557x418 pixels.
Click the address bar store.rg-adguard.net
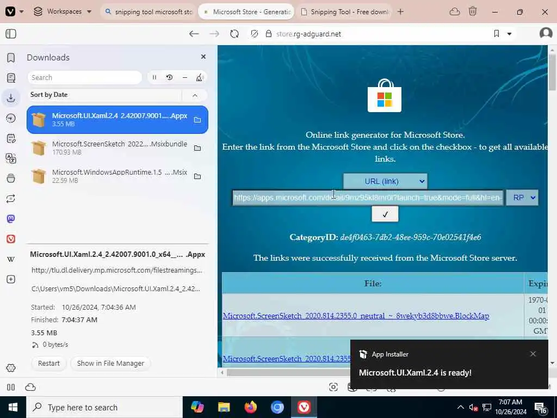pos(308,34)
